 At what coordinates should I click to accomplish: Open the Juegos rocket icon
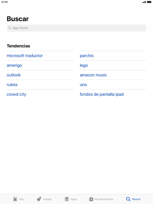point(39,199)
